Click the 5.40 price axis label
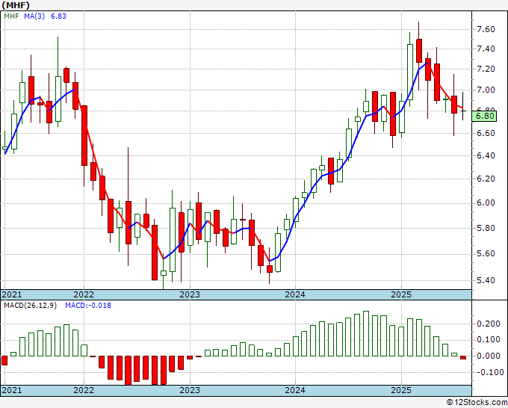 pos(486,280)
